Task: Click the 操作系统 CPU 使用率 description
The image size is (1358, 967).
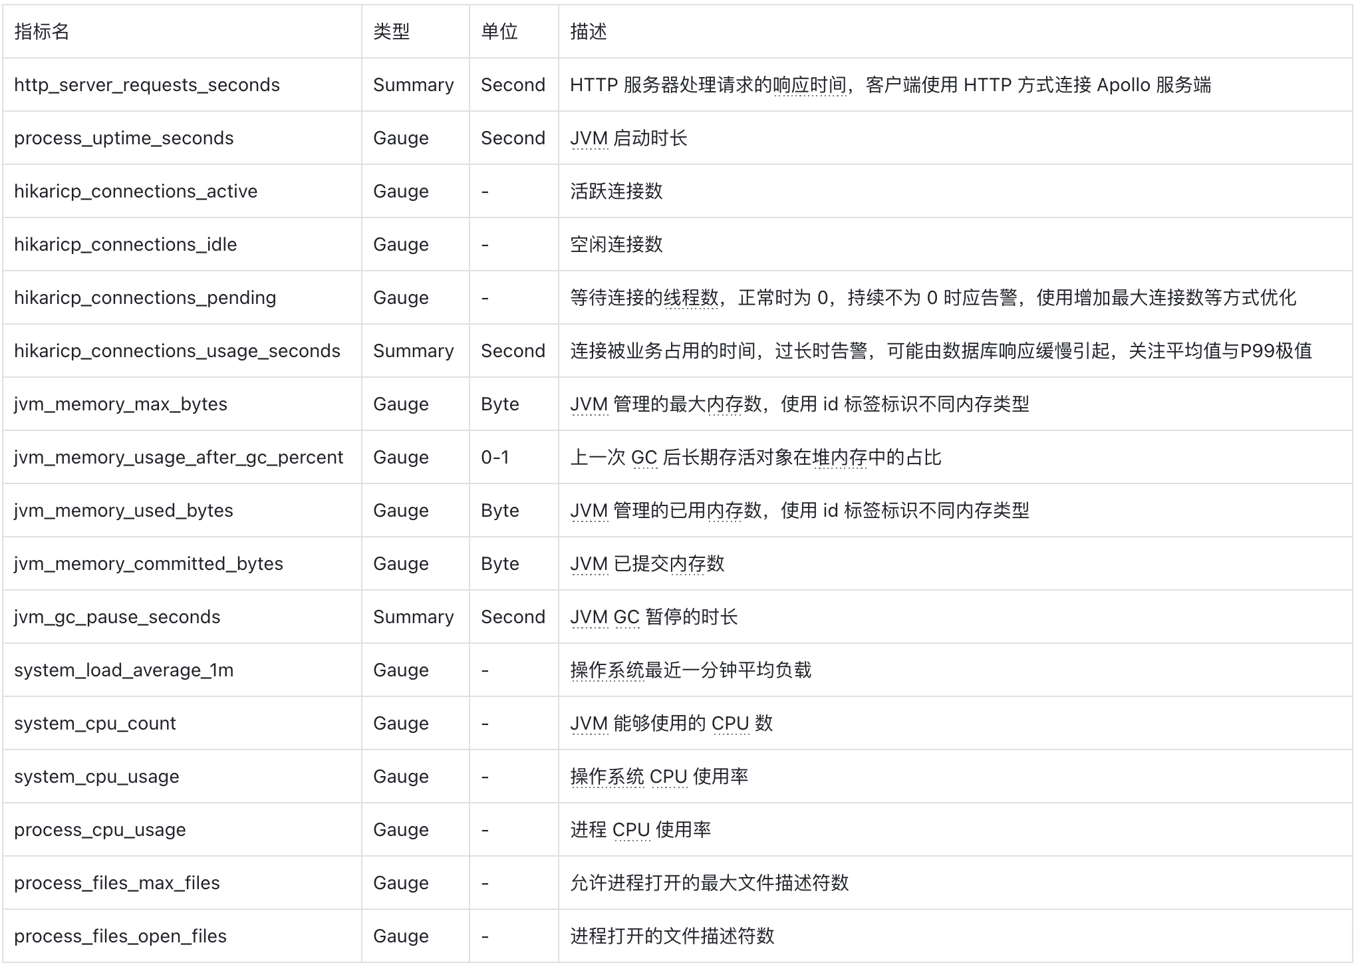Action: [x=659, y=777]
